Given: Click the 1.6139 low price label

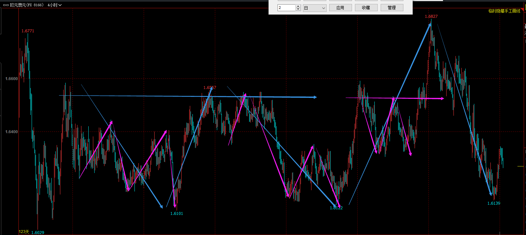Looking at the screenshot, I should point(494,203).
